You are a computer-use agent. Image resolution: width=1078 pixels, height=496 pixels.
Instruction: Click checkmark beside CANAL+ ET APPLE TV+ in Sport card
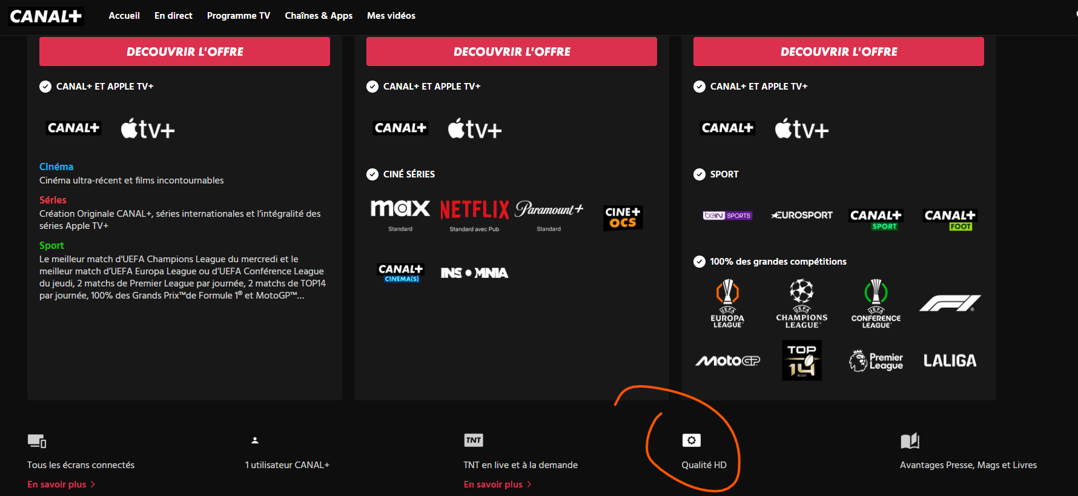(x=699, y=87)
